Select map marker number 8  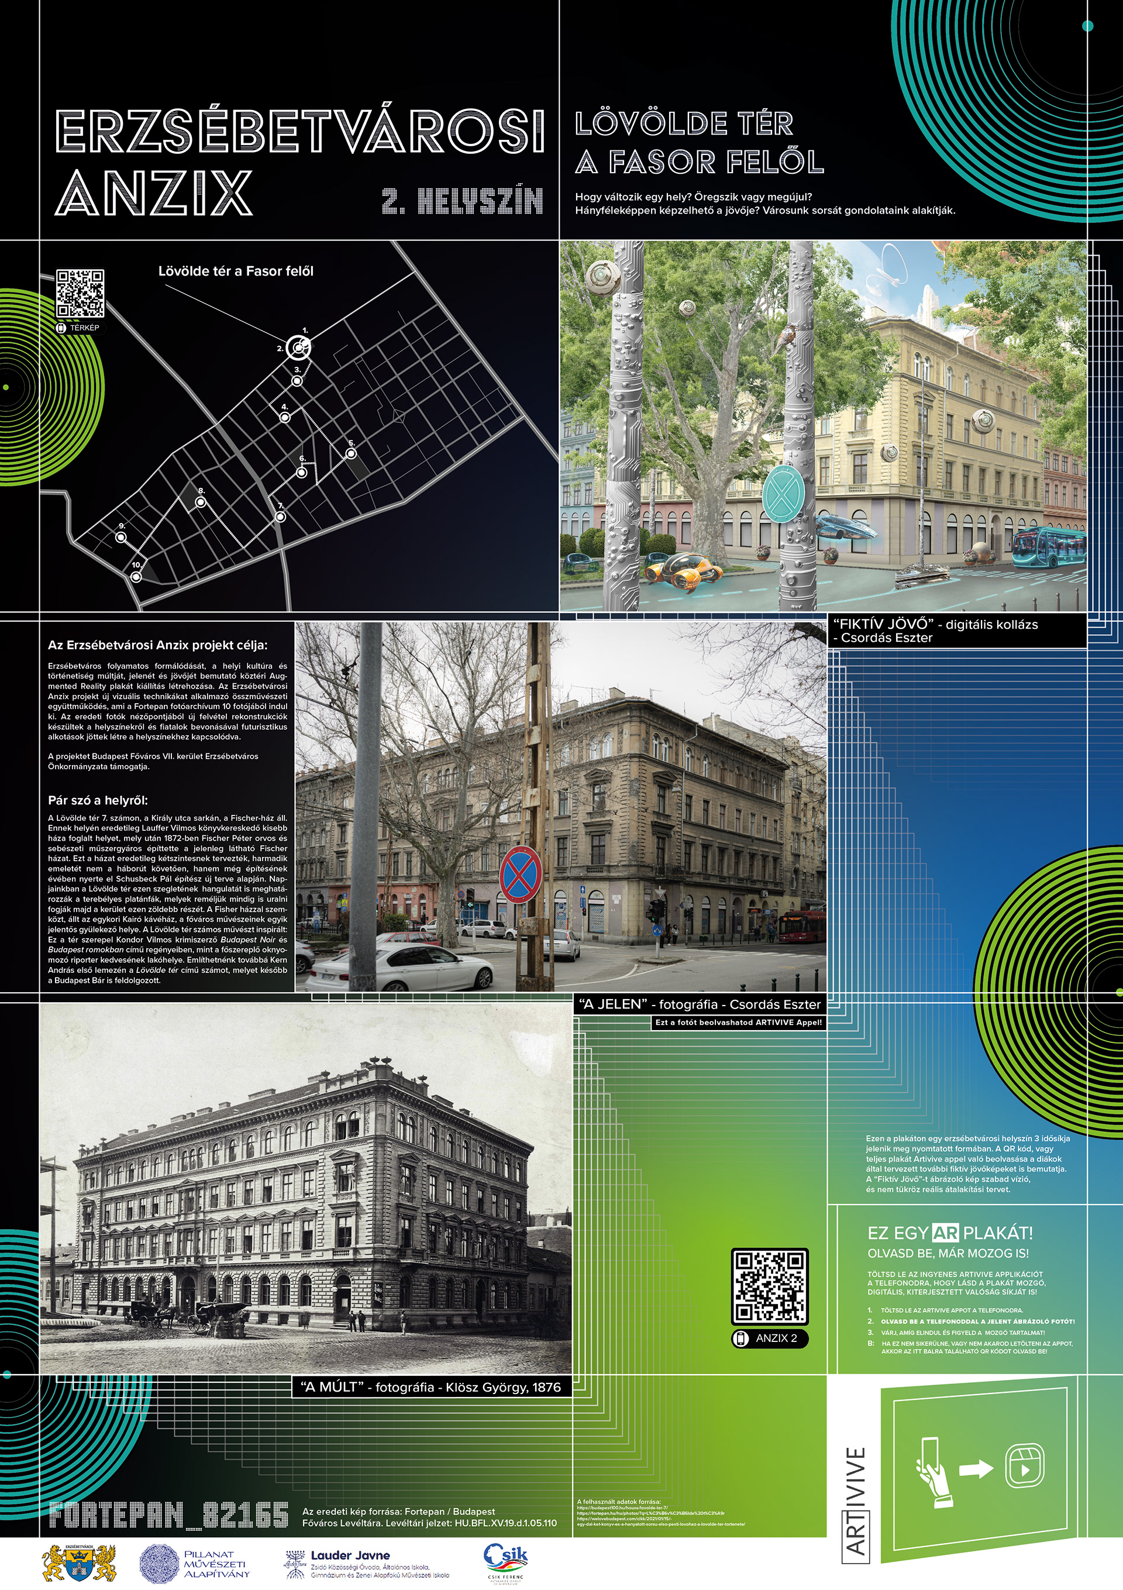(x=201, y=502)
